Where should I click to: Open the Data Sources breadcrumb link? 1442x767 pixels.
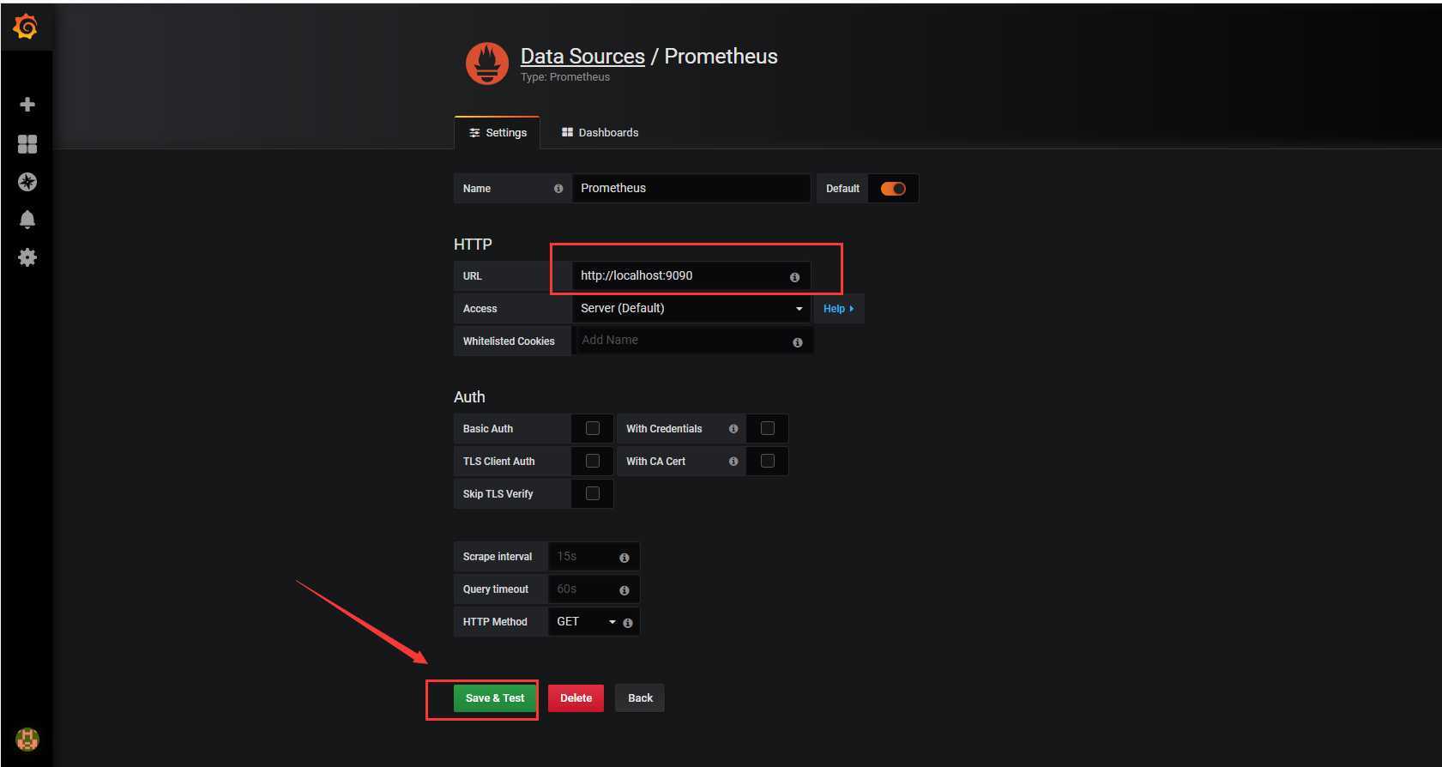(x=582, y=57)
